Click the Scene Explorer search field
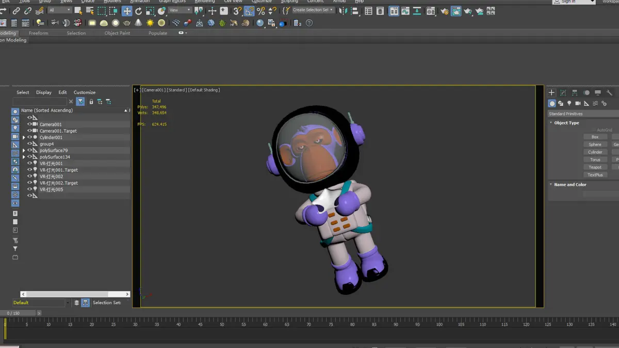The image size is (619, 348). [x=40, y=102]
